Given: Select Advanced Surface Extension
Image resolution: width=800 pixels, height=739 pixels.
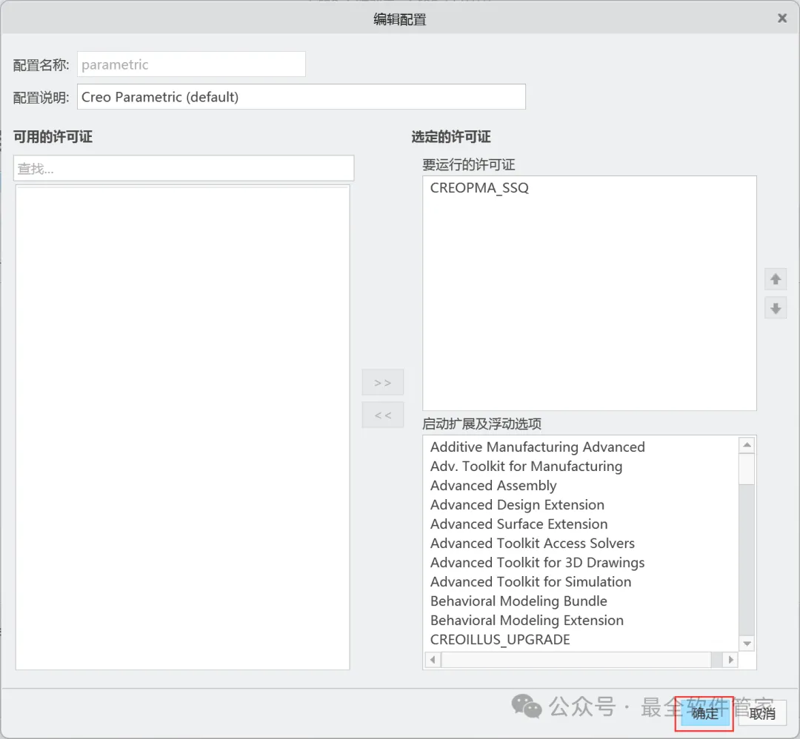Looking at the screenshot, I should pos(519,524).
